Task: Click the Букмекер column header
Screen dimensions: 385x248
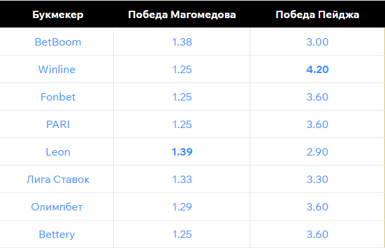Action: click(x=58, y=15)
